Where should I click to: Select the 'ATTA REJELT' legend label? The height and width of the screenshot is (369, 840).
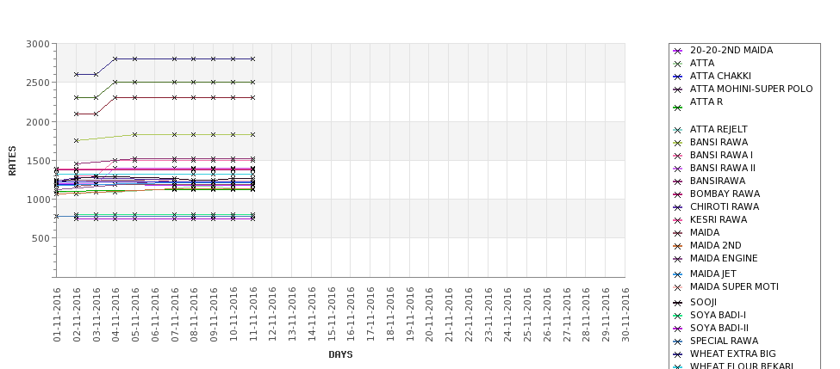click(x=719, y=129)
